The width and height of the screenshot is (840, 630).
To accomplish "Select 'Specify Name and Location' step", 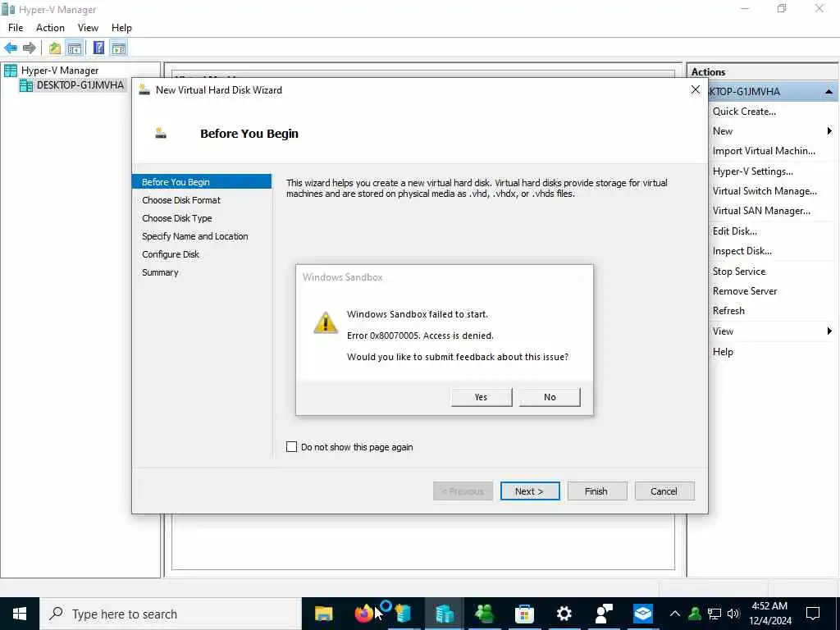I will pyautogui.click(x=195, y=236).
